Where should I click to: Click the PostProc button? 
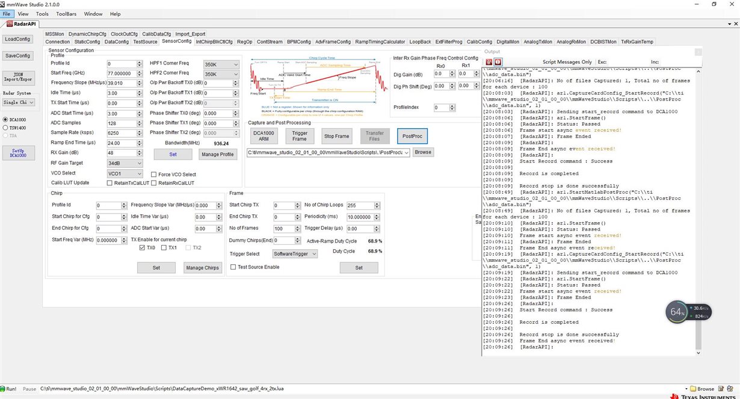pyautogui.click(x=412, y=136)
